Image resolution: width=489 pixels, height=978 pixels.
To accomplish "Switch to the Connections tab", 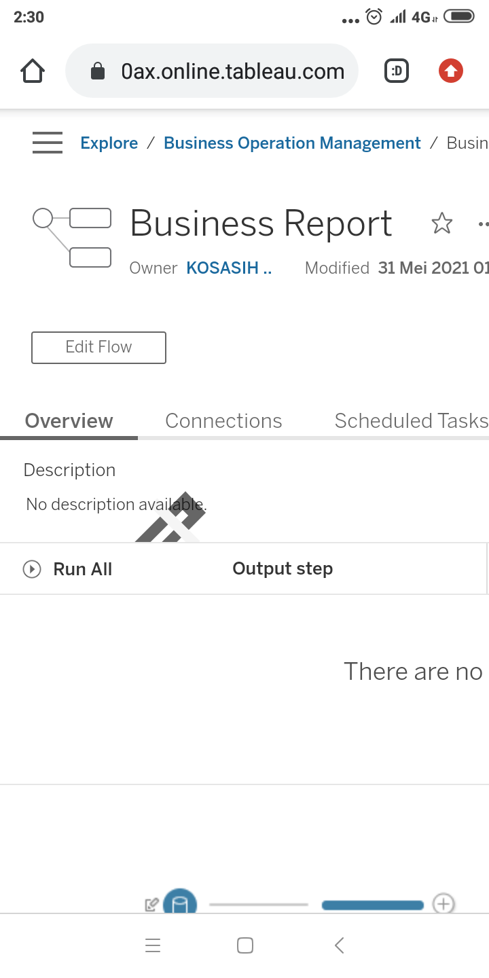I will click(223, 420).
